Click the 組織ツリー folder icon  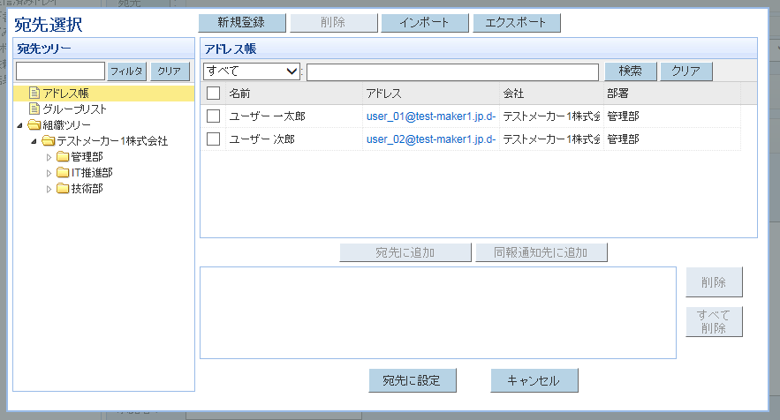34,125
